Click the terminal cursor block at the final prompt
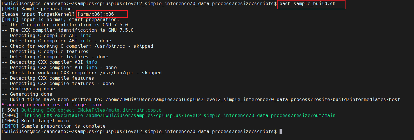414x140 pixels. point(281,132)
